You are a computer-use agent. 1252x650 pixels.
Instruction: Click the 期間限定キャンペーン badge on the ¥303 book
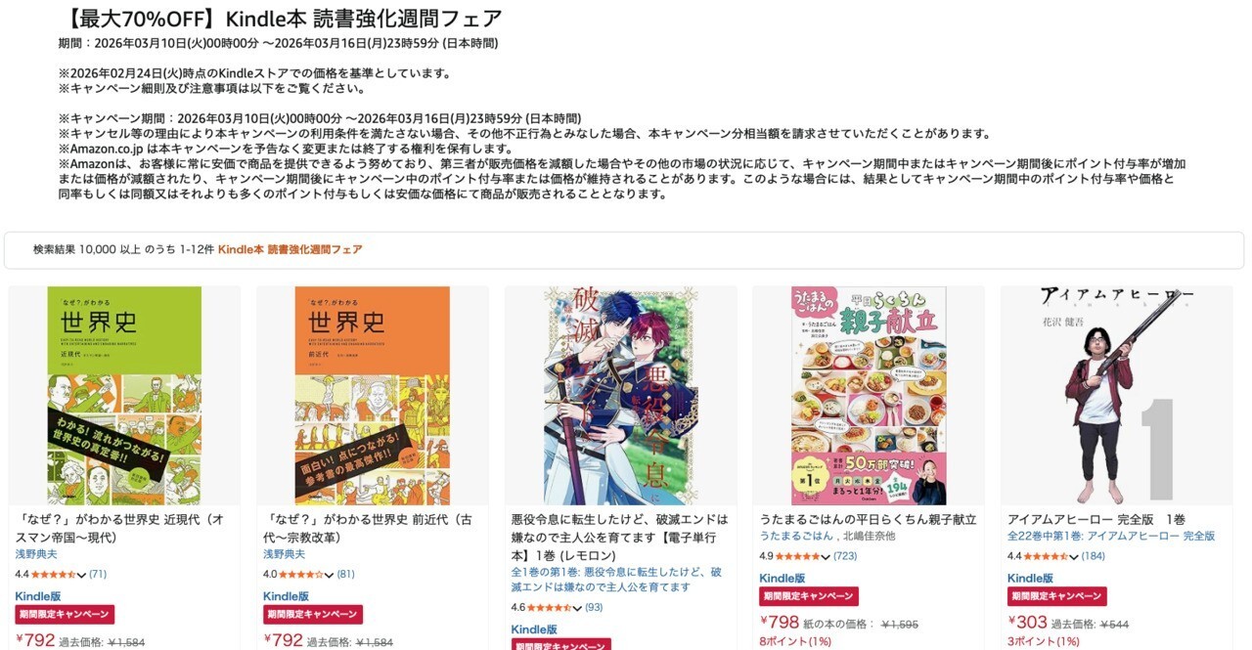[1056, 596]
